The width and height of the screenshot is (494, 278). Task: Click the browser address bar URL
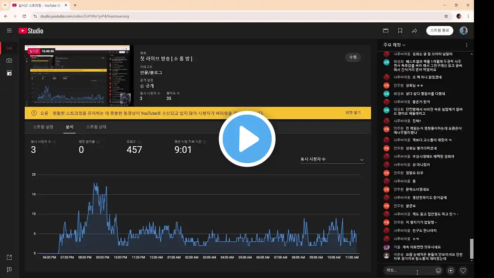pyautogui.click(x=85, y=16)
